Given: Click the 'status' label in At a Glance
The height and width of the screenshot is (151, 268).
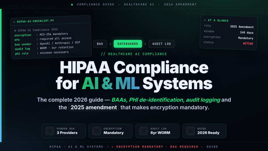Looking at the screenshot, I should (209, 42).
